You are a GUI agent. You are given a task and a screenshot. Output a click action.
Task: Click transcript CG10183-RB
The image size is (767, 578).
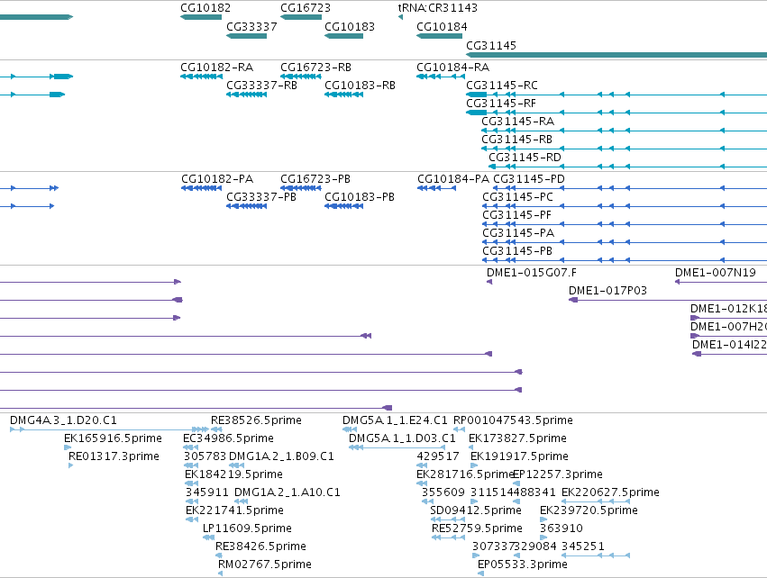(x=344, y=95)
